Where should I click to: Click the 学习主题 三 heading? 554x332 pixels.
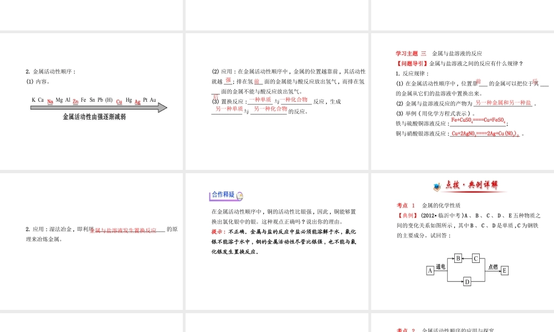click(411, 54)
